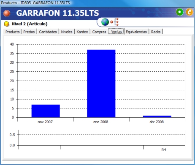195x165 pixels.
Task: Switch to the Compras tab
Action: 99,32
